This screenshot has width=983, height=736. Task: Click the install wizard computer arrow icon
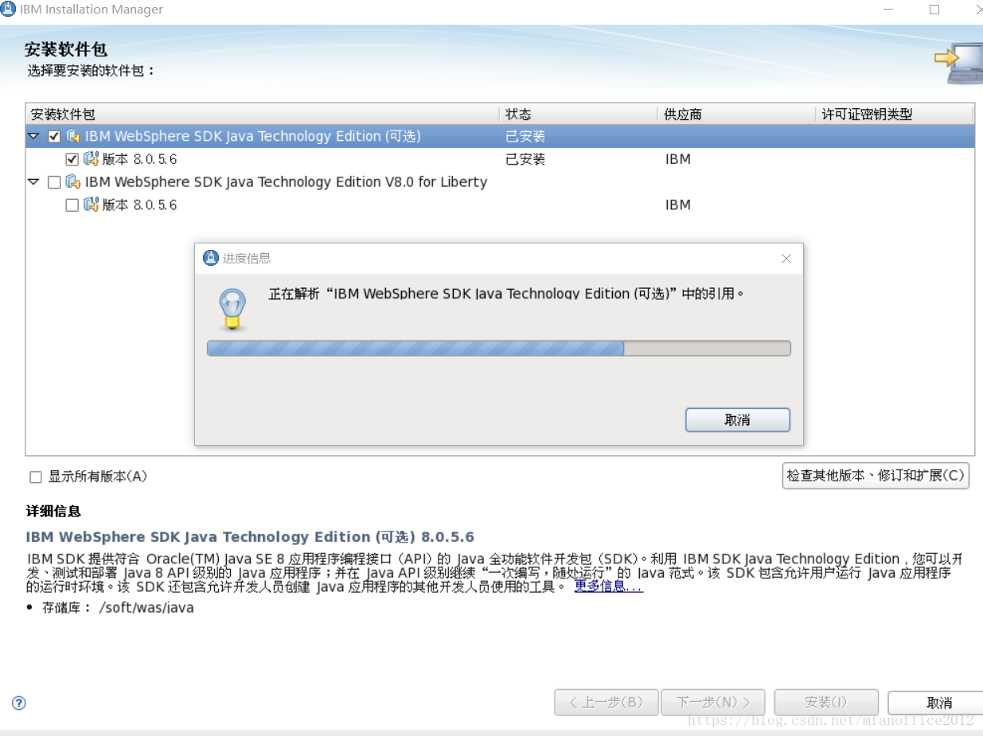coord(958,63)
